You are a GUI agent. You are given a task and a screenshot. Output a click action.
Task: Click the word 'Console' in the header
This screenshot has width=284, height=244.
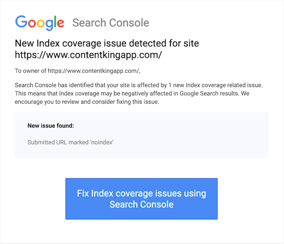[129, 23]
